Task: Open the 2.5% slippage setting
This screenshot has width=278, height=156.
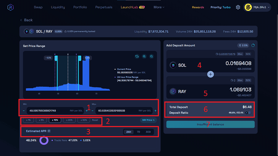Action: 243,45
